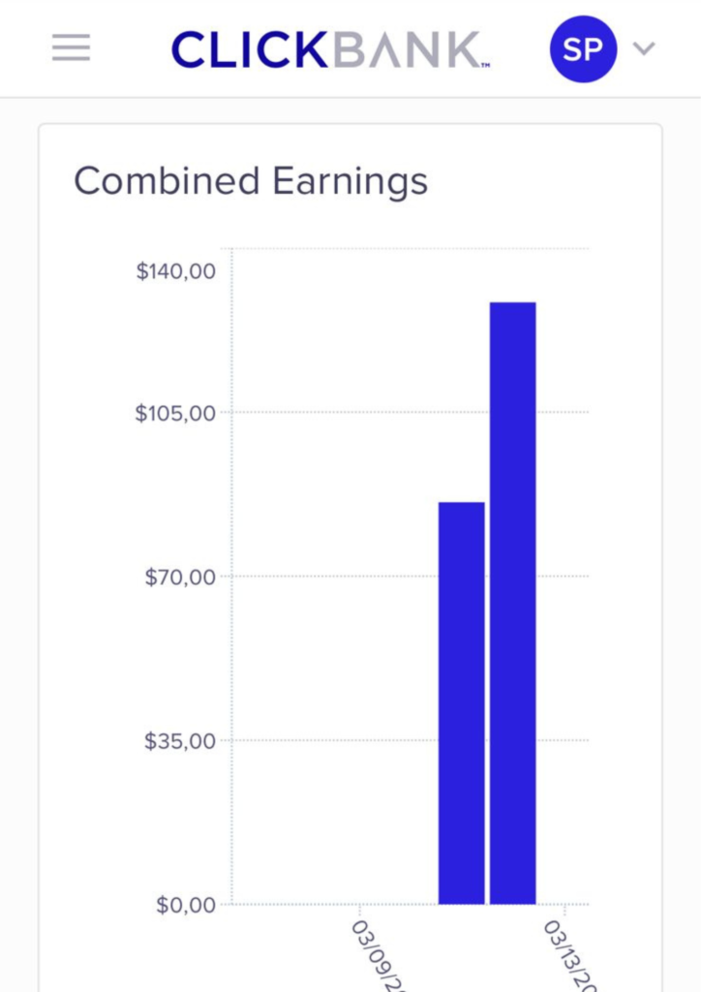Open the hamburger navigation menu
The width and height of the screenshot is (701, 992).
tap(71, 47)
